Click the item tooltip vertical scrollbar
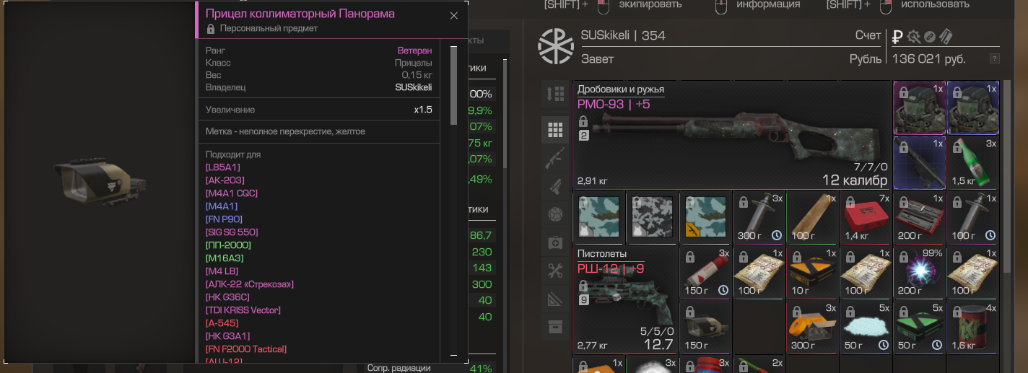The width and height of the screenshot is (1028, 373). tap(453, 86)
